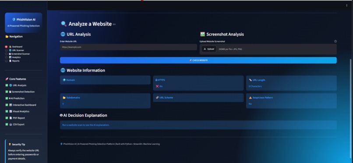Click the 'No' value under Suspicious Pattern
Viewport: 353px width, 163px height.
[250, 104]
